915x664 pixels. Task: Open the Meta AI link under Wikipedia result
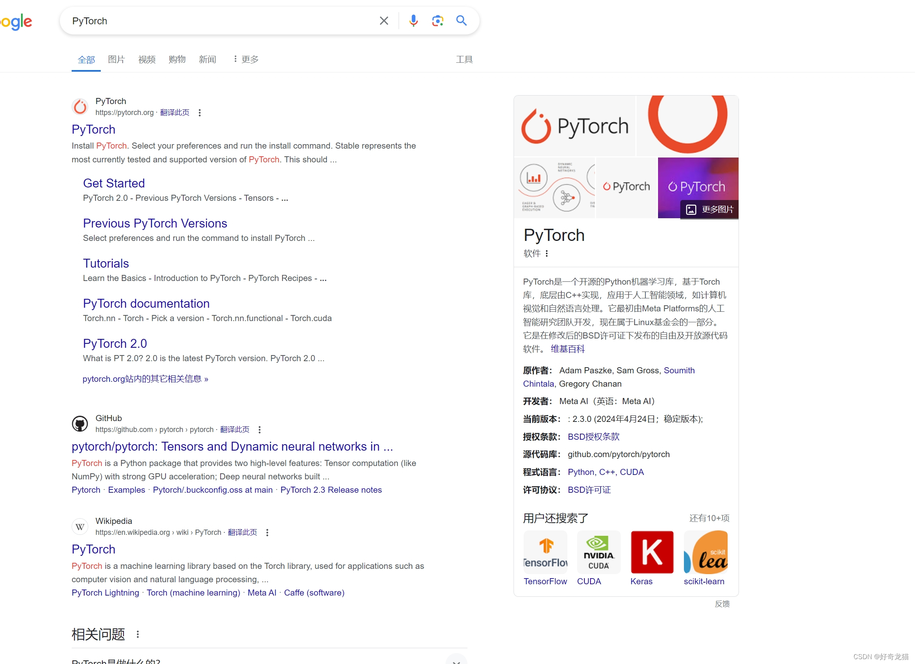pyautogui.click(x=262, y=593)
